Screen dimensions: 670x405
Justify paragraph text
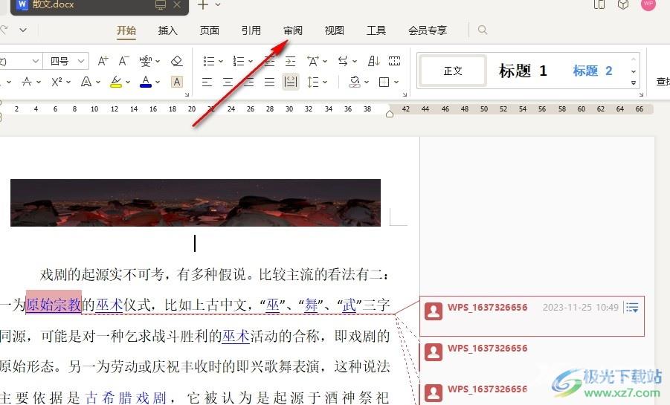pyautogui.click(x=269, y=82)
